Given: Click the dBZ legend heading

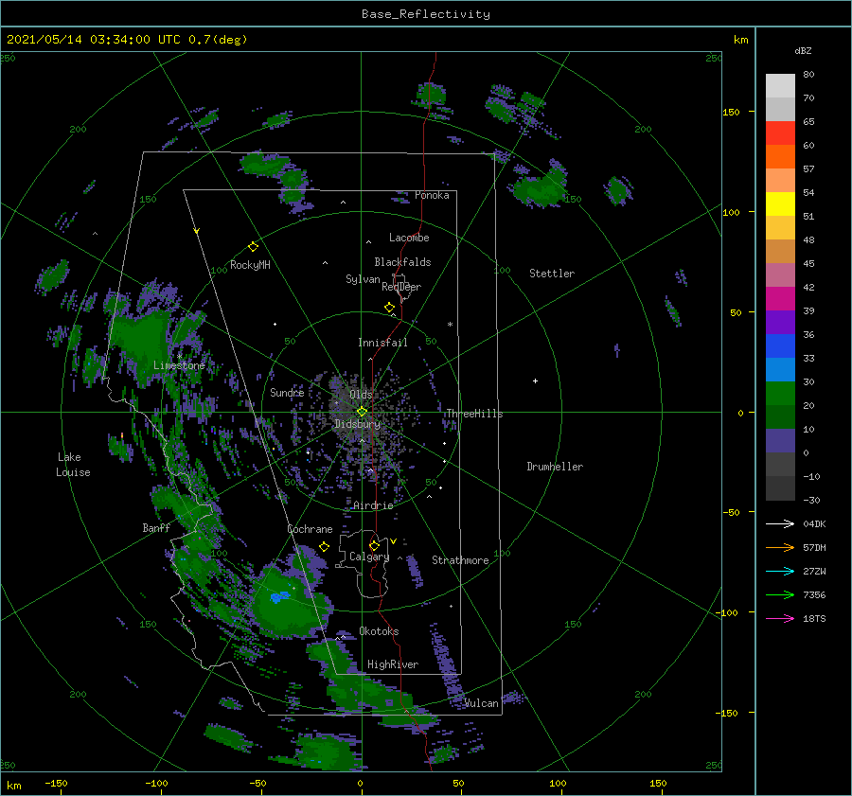Looking at the screenshot, I should (x=803, y=50).
